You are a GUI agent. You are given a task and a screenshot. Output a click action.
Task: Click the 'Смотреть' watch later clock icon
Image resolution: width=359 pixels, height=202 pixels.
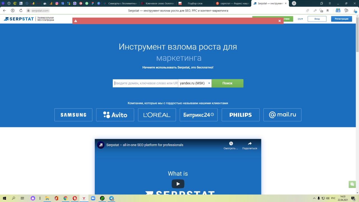point(231,143)
